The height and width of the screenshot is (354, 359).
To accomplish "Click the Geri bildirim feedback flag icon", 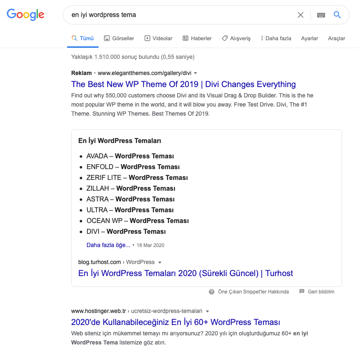I will [302, 292].
